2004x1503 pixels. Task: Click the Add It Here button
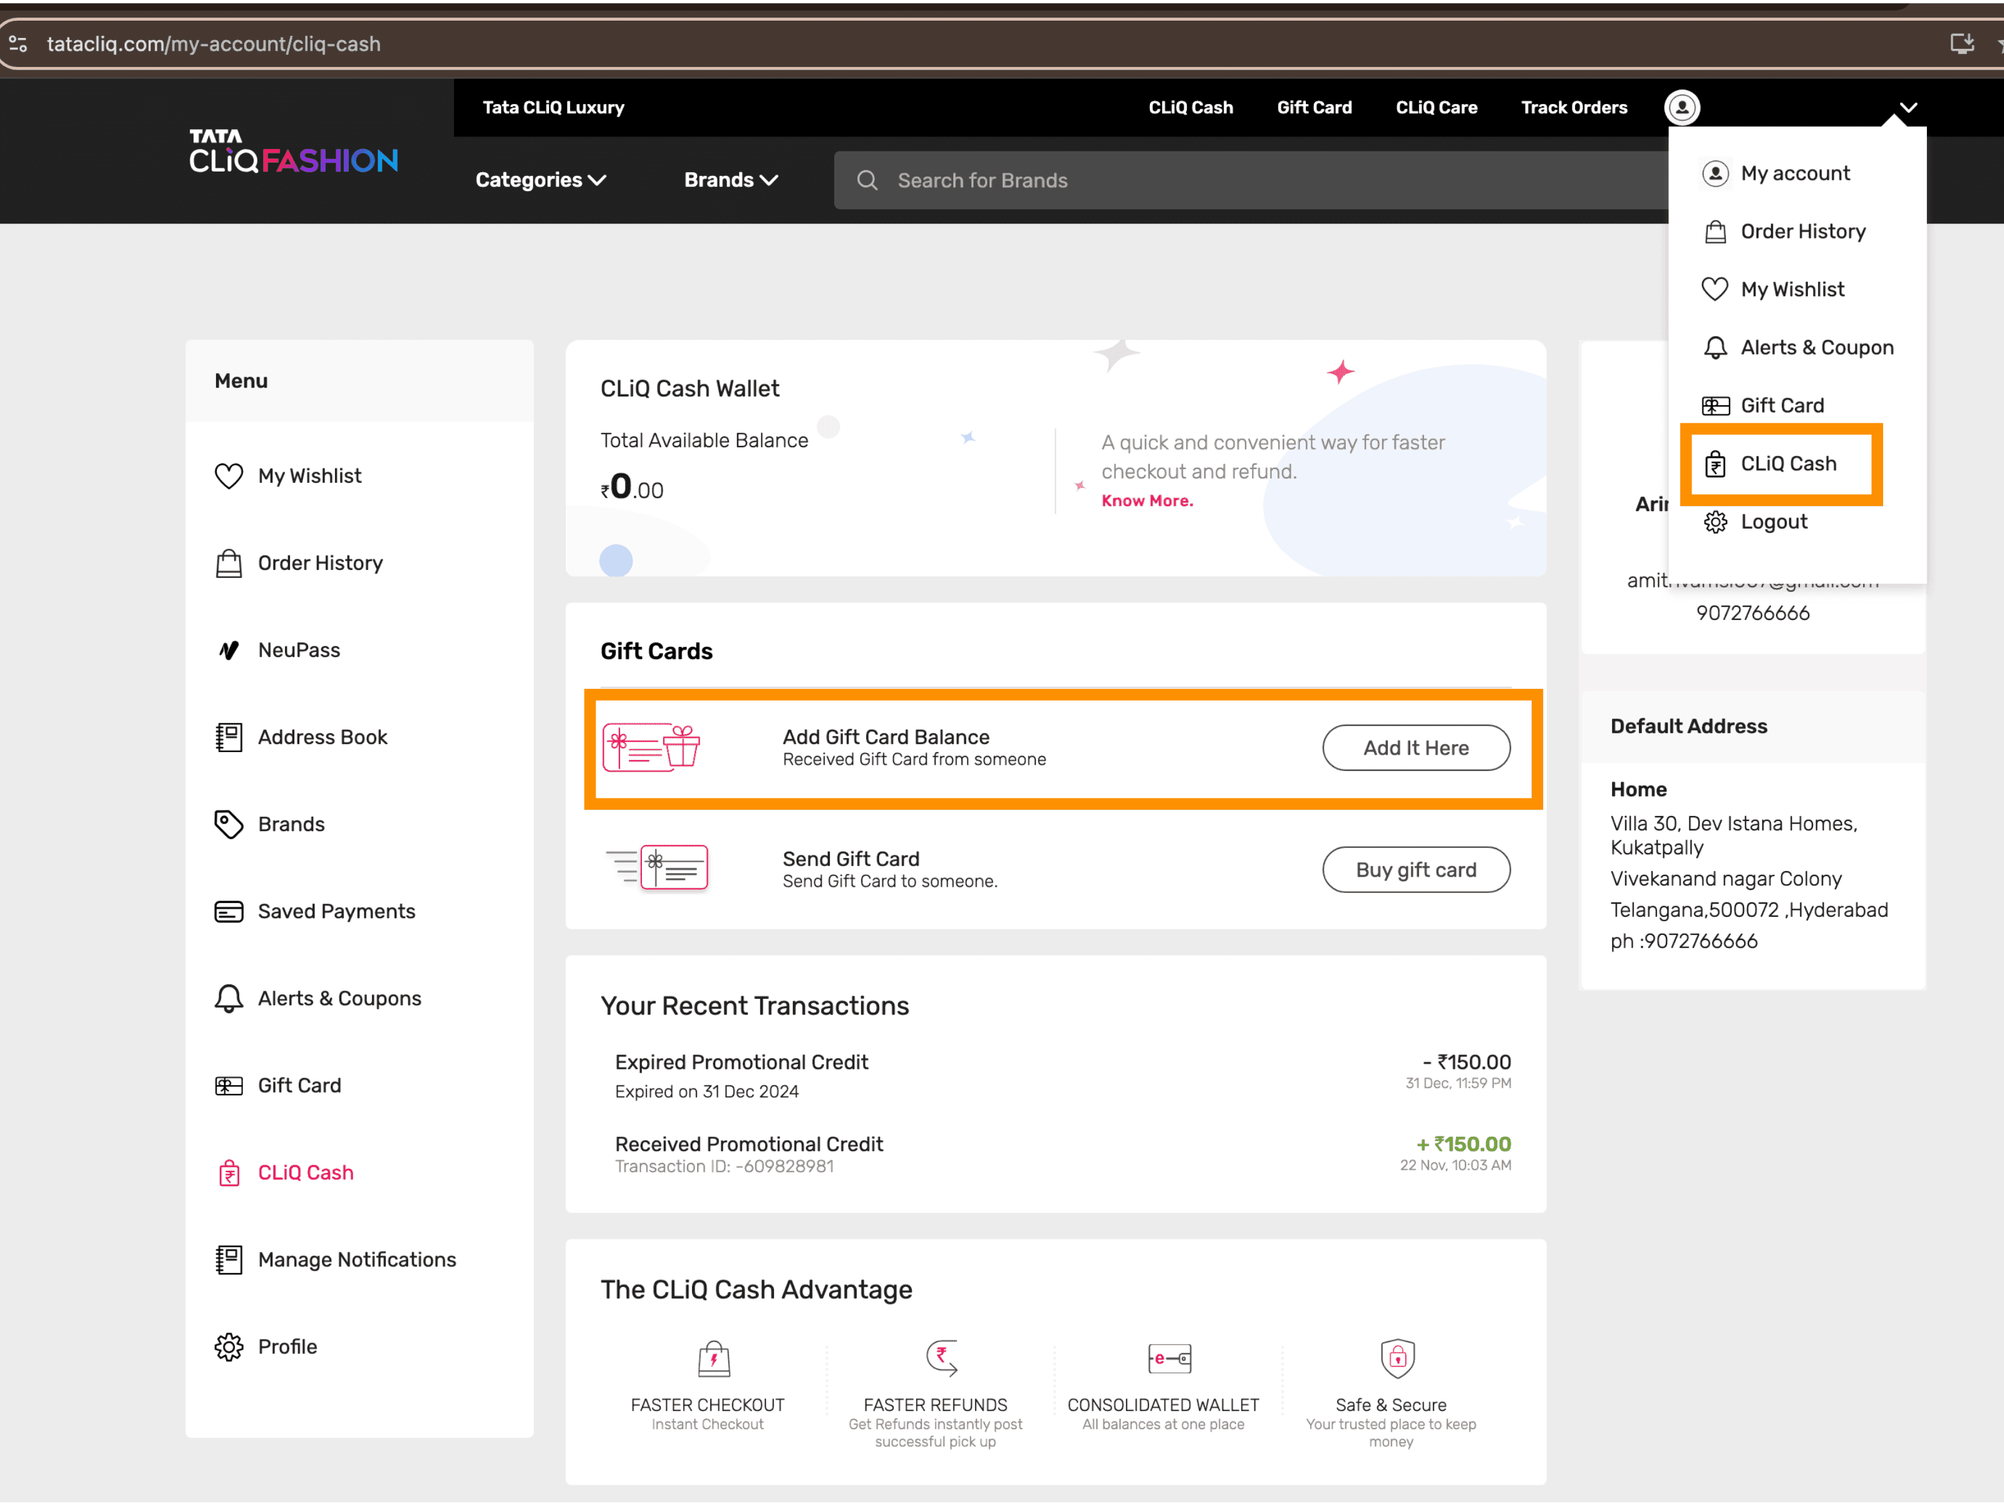pyautogui.click(x=1416, y=747)
